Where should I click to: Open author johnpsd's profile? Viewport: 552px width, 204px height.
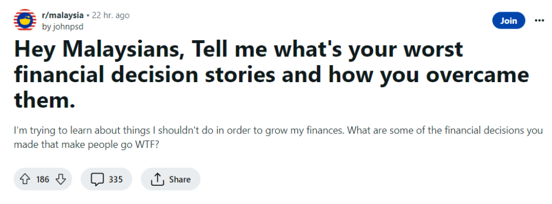63,26
